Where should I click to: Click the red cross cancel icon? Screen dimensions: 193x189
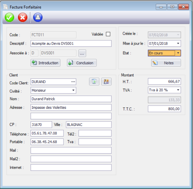point(23,18)
